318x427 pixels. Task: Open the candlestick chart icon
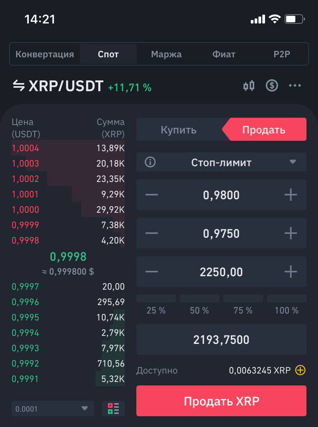point(249,85)
